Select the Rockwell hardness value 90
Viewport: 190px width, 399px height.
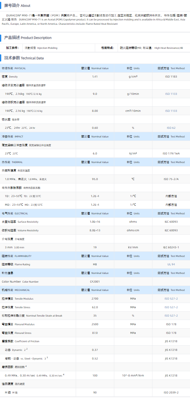[95, 393]
